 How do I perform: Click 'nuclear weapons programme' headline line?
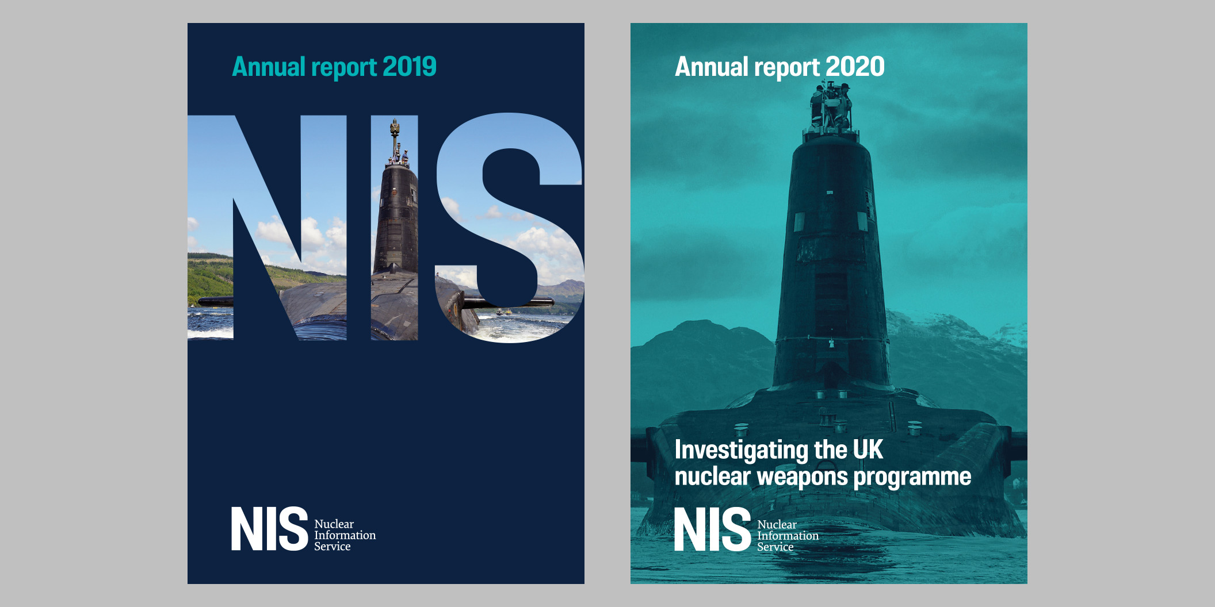(x=823, y=477)
